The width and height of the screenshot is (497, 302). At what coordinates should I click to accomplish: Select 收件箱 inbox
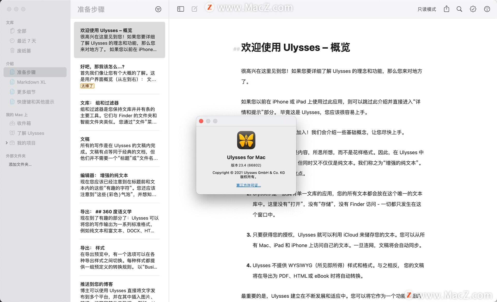(x=35, y=123)
